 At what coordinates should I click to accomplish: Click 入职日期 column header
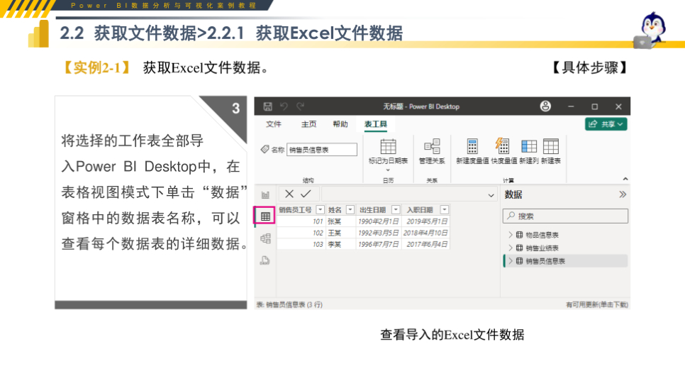tap(425, 210)
